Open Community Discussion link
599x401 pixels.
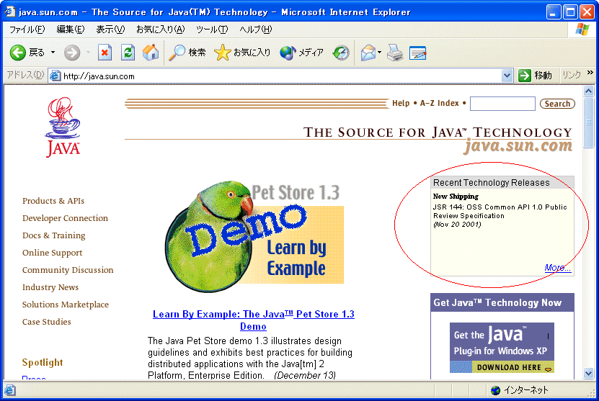(68, 270)
